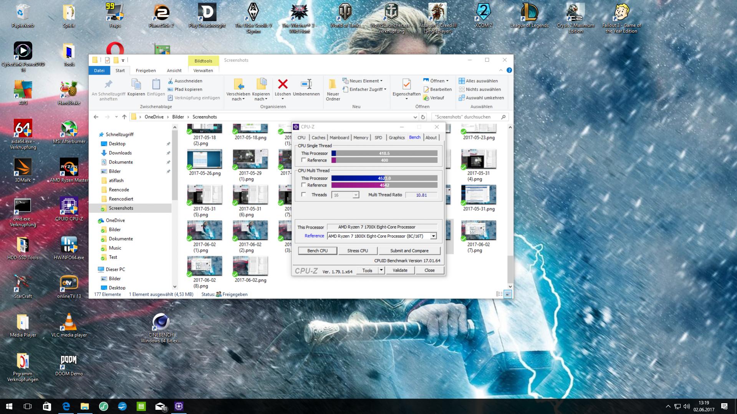This screenshot has height=414, width=737.
Task: Open the Mail app in taskbar
Action: click(x=160, y=406)
